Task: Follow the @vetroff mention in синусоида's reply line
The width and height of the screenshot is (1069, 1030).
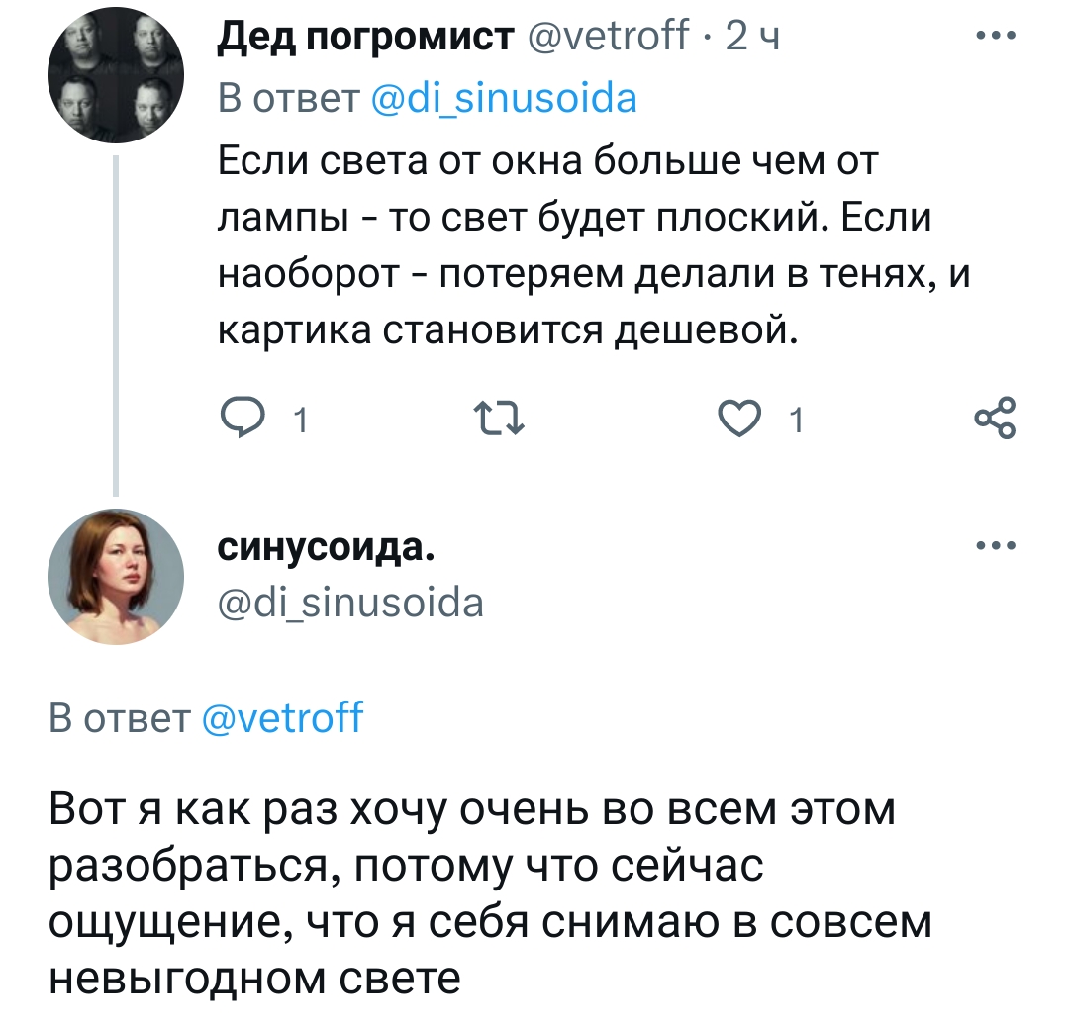Action: click(x=283, y=715)
